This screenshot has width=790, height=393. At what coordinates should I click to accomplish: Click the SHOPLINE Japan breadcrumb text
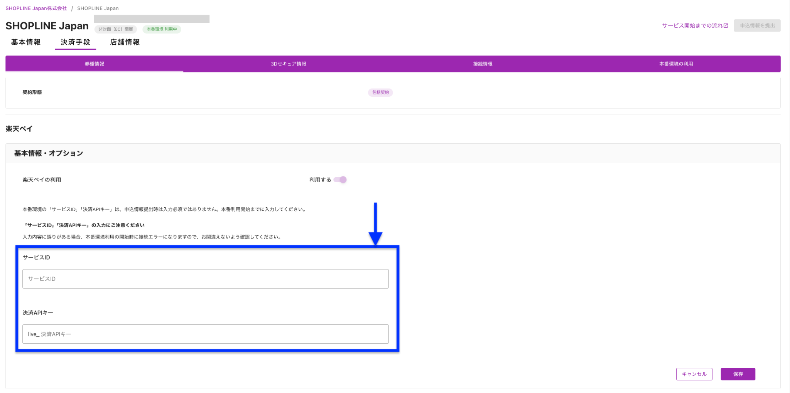98,8
